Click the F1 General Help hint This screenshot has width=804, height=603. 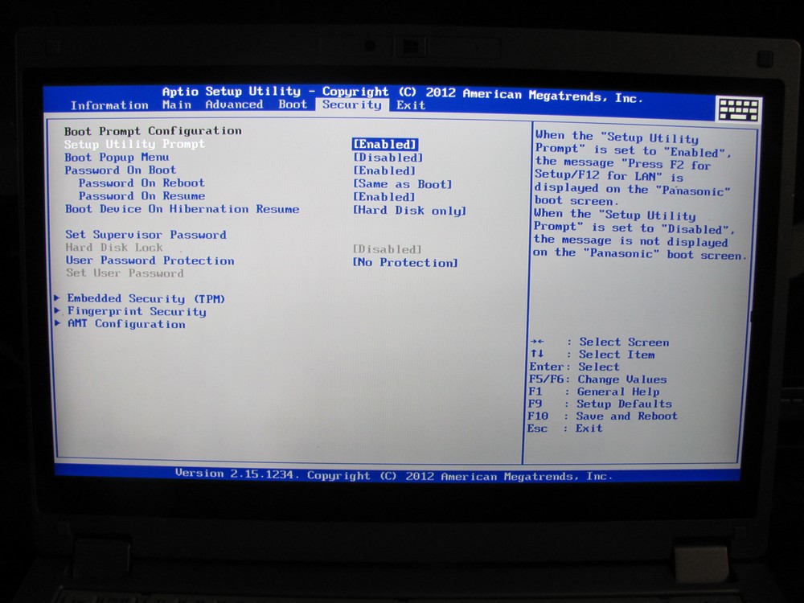[594, 392]
